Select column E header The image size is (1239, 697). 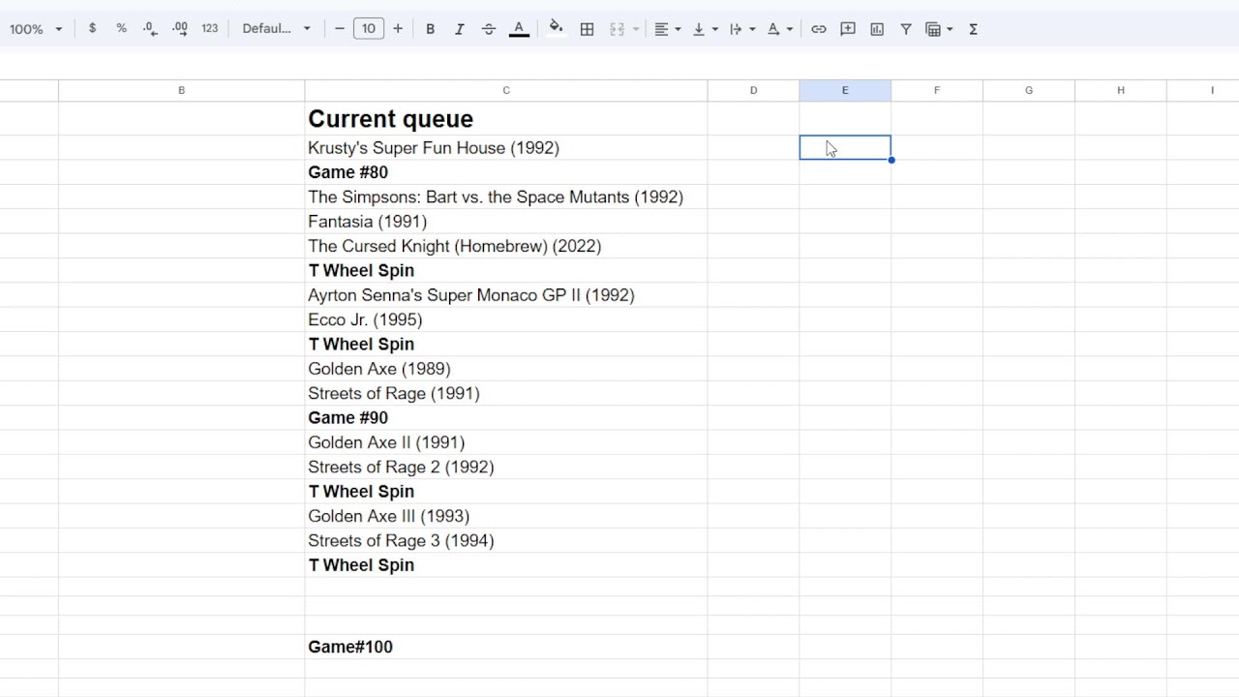845,90
